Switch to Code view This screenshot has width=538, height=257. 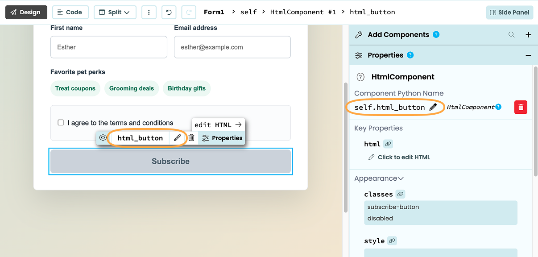pos(70,12)
